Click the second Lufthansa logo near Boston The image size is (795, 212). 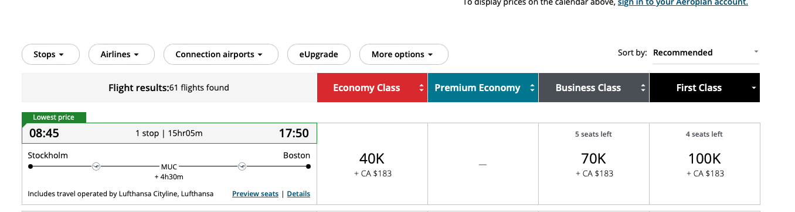pos(242,166)
